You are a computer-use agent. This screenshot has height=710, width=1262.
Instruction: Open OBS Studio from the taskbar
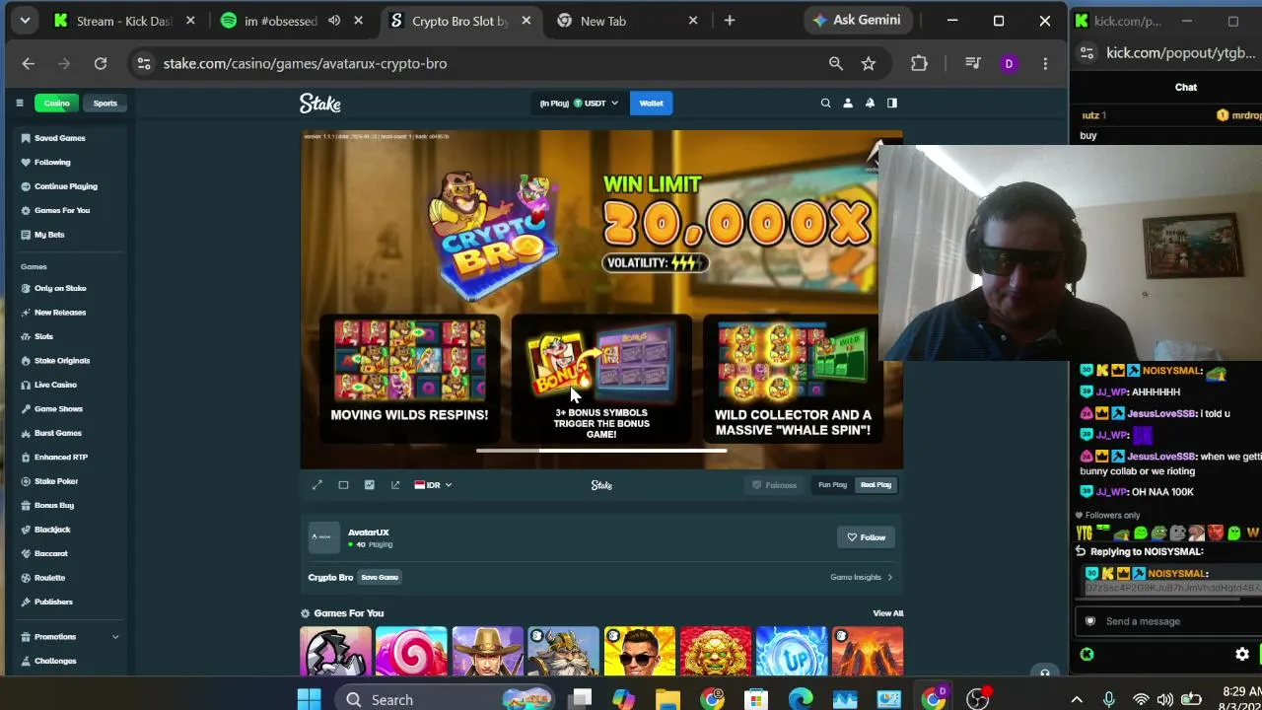tap(977, 699)
